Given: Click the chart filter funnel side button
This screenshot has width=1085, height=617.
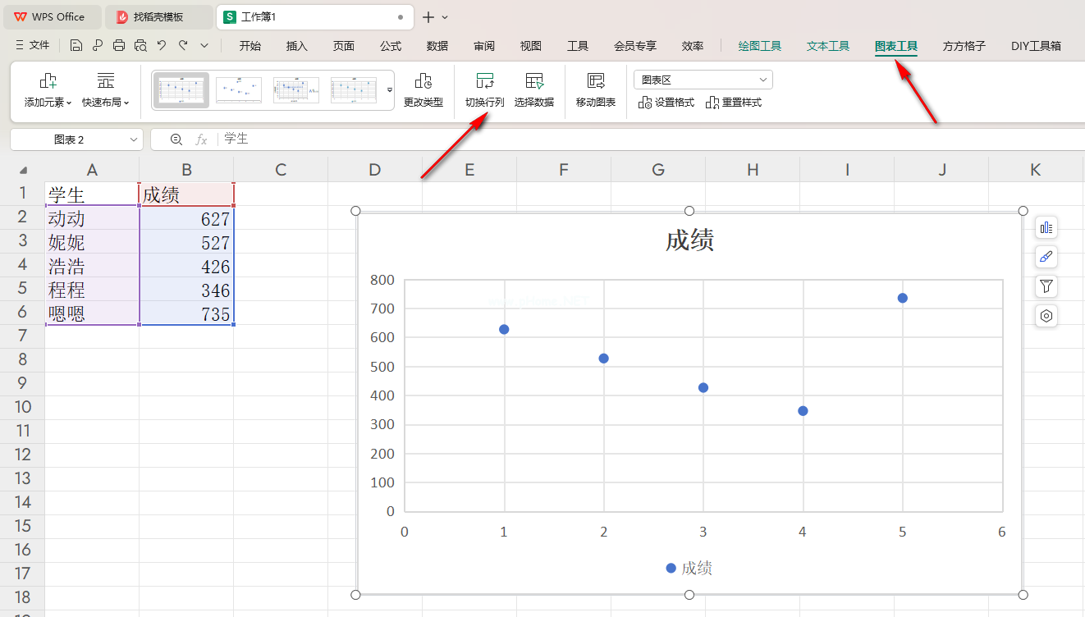Looking at the screenshot, I should [1046, 286].
